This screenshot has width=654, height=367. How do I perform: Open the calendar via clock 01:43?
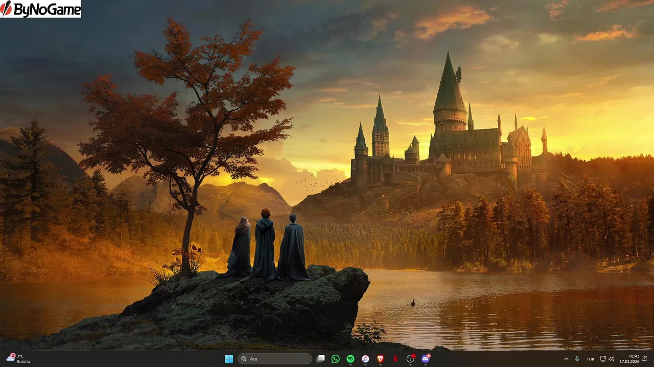(x=629, y=359)
